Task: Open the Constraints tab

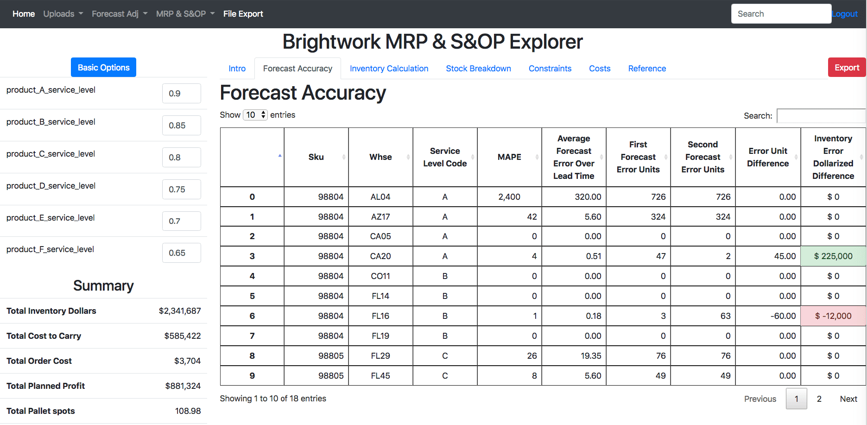Action: coord(550,69)
